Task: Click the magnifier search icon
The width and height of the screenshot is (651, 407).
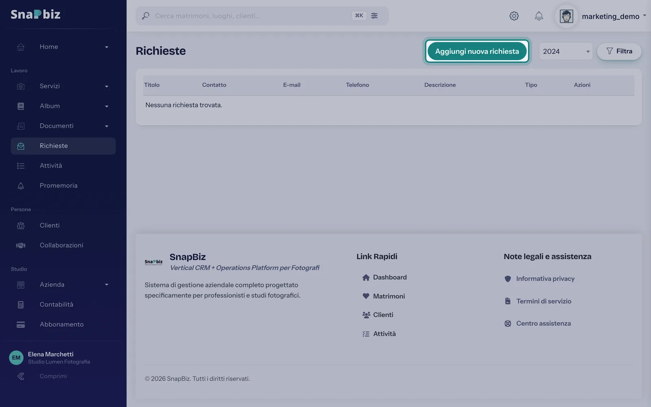Action: pyautogui.click(x=145, y=16)
